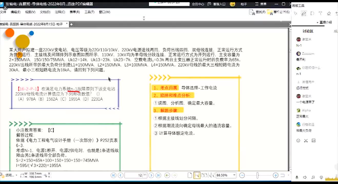Click the zoom slider handle
338x184 pixels.
tap(257, 175)
